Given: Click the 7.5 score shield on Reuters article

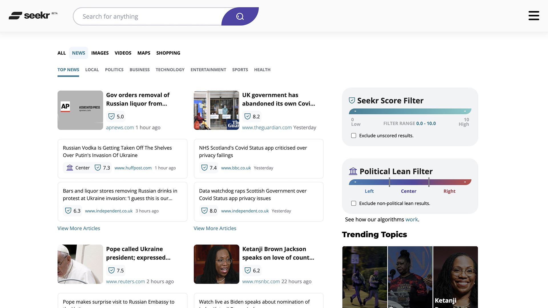Looking at the screenshot, I should 112,270.
